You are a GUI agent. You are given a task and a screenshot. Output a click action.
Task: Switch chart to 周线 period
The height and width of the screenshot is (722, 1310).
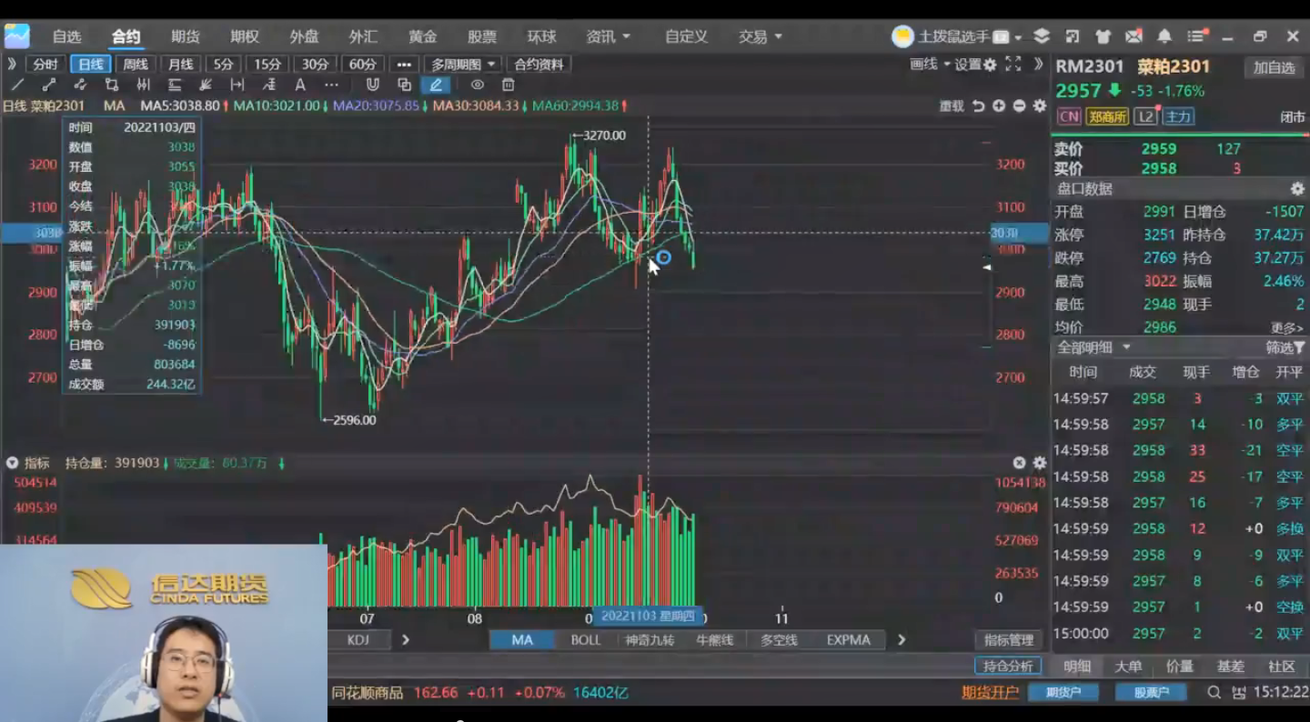136,64
